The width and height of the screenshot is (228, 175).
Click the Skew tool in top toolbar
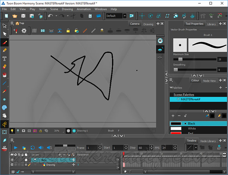click(x=167, y=16)
